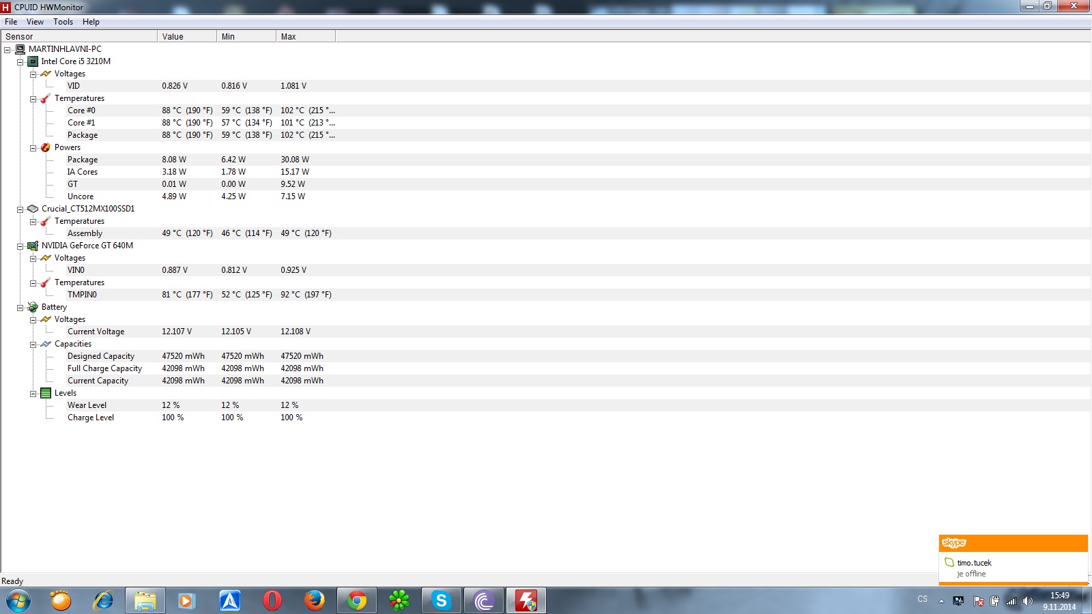Viewport: 1092px width, 614px height.
Task: Open network signal tray icon
Action: (x=1011, y=601)
